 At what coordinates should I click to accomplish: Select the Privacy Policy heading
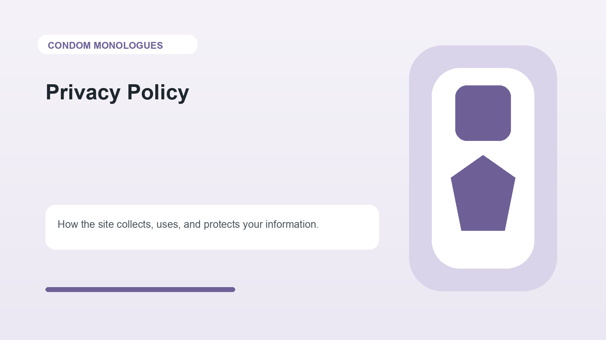pyautogui.click(x=117, y=92)
